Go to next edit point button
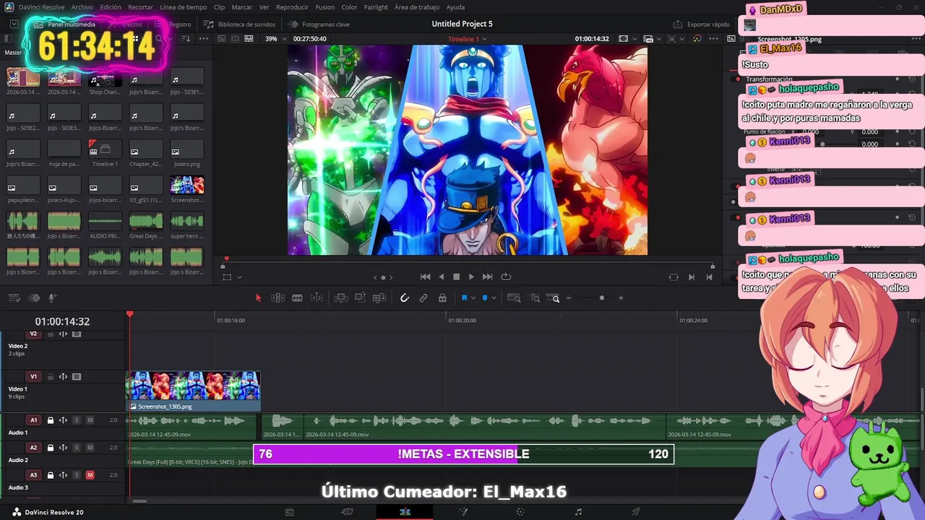The image size is (925, 520). pos(391,277)
